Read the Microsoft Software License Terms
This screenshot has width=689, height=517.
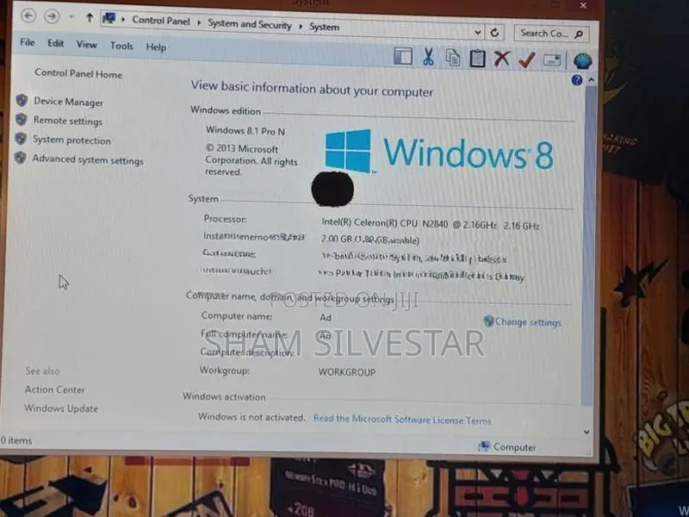coord(402,420)
